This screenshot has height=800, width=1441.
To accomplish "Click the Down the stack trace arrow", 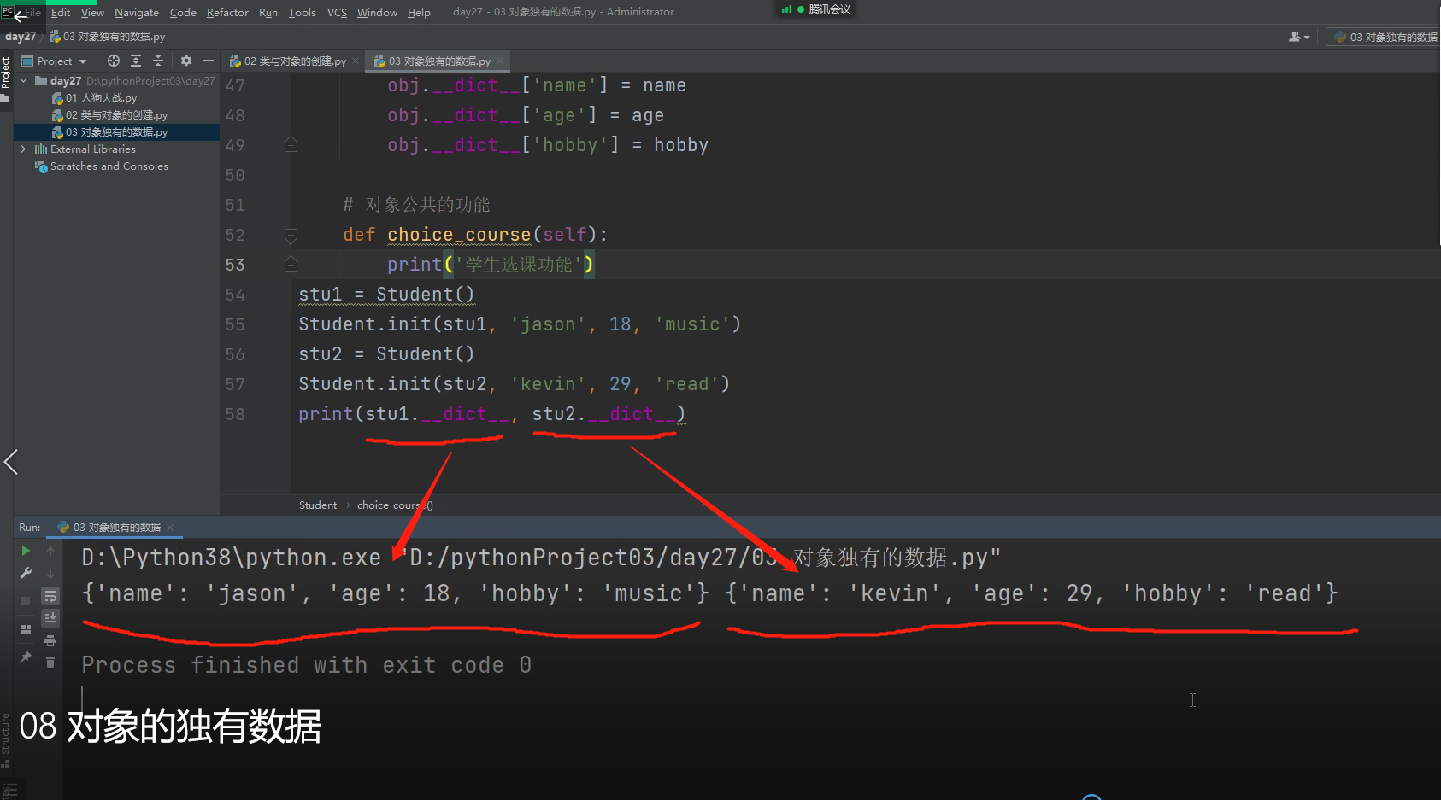I will 50,573.
